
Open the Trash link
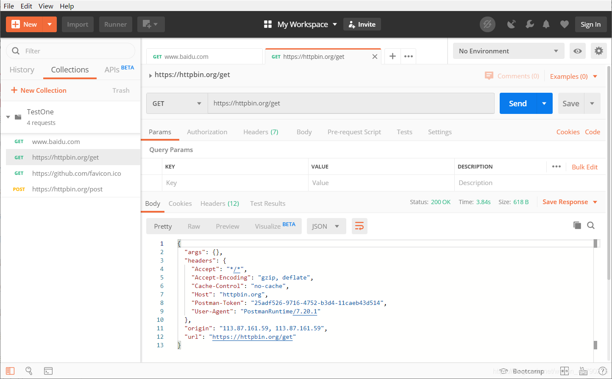pos(121,90)
